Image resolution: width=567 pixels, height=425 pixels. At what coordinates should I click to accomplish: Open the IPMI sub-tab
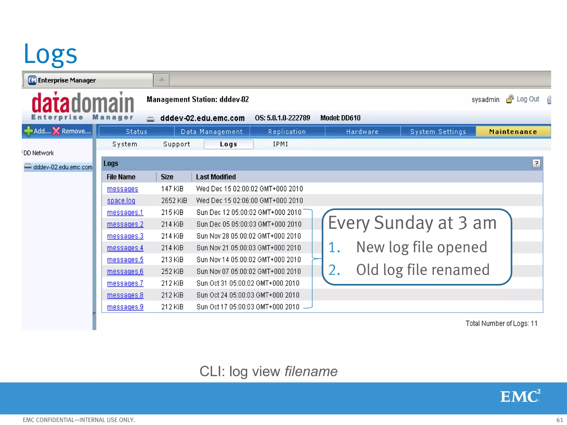(280, 144)
